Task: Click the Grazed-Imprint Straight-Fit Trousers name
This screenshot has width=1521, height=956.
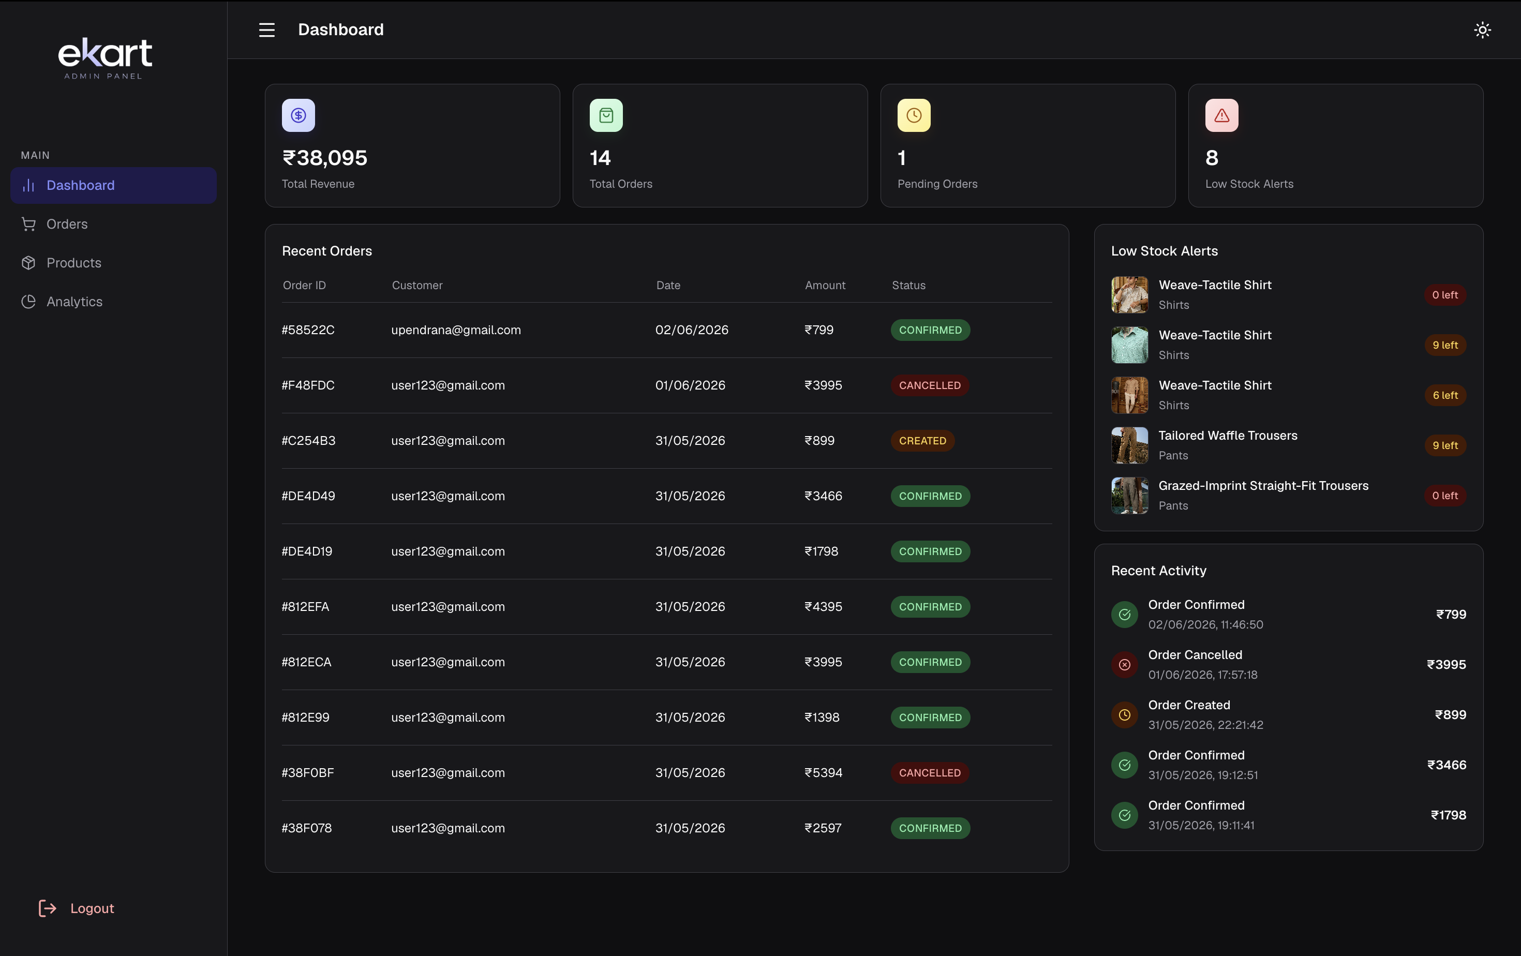Action: (x=1263, y=486)
